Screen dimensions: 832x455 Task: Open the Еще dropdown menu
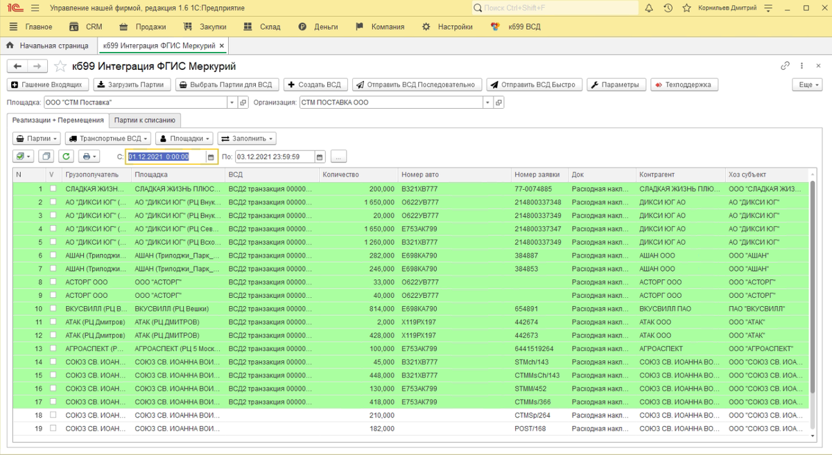click(x=807, y=84)
